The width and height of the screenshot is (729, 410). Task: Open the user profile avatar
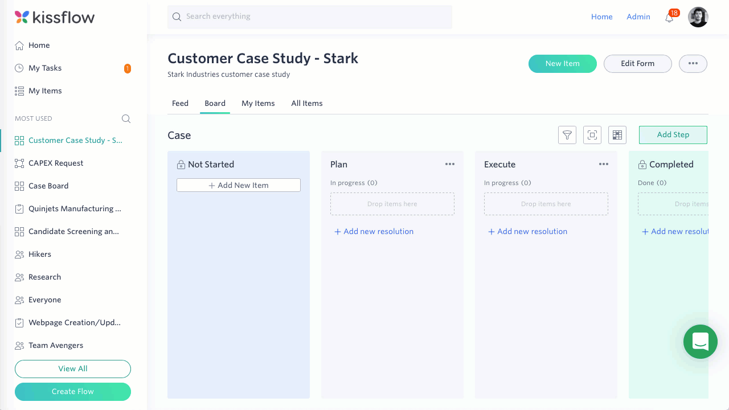[698, 17]
